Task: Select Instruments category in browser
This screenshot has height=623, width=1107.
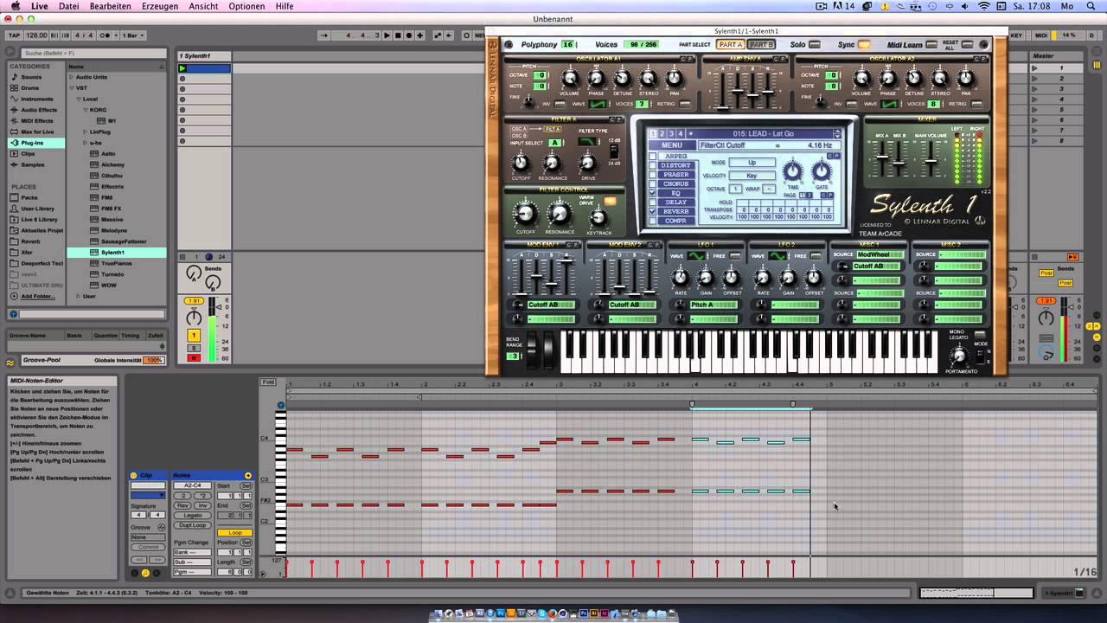Action: point(36,99)
